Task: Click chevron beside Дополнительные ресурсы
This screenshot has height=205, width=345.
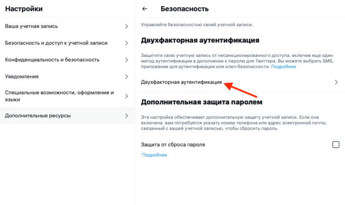Action: click(126, 115)
